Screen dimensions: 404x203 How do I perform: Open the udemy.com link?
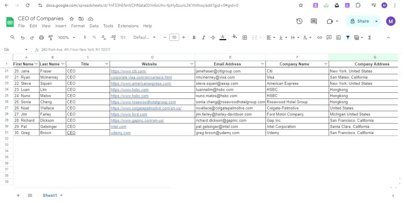(x=121, y=133)
